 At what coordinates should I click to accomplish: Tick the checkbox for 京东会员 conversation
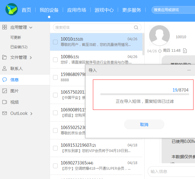pos(55,130)
